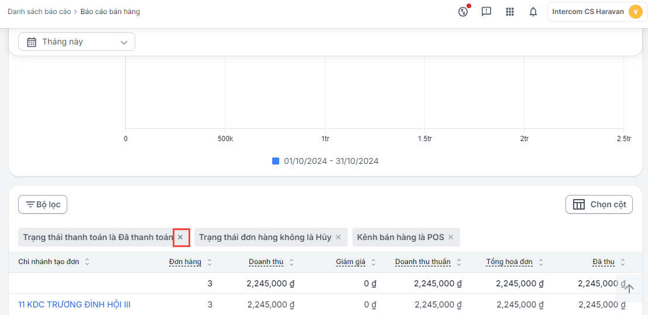Toggle the blue legend swatch for 01/10/2024
The height and width of the screenshot is (315, 648).
[276, 161]
